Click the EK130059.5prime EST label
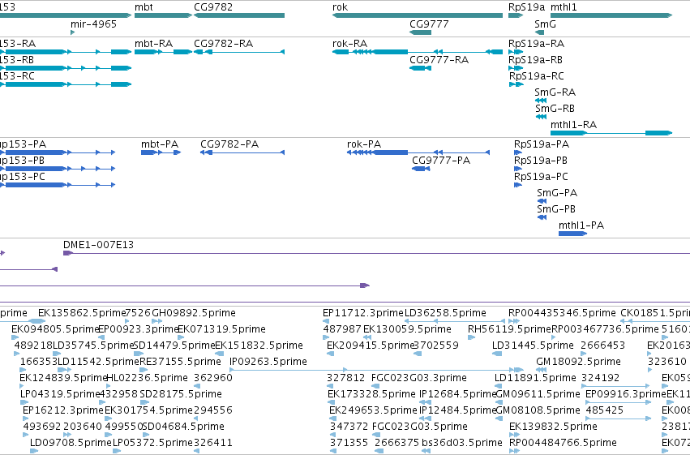 [407, 329]
